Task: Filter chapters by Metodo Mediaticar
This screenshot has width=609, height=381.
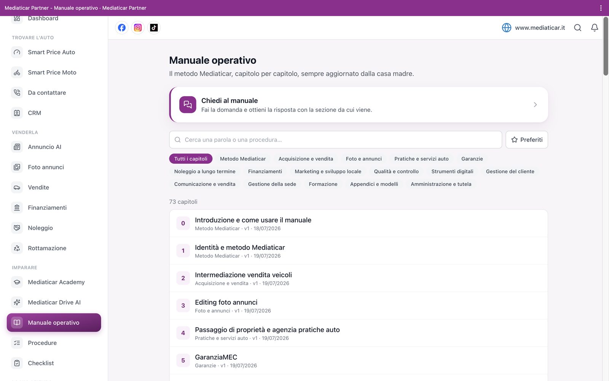Action: coord(243,159)
